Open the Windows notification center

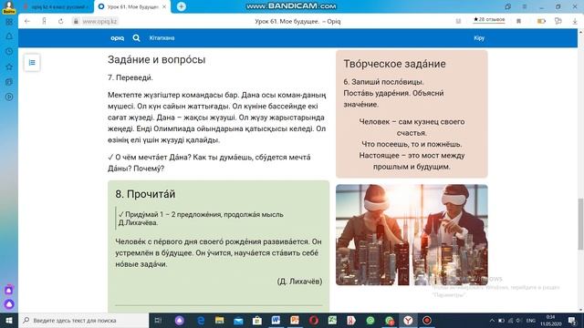click(572, 320)
